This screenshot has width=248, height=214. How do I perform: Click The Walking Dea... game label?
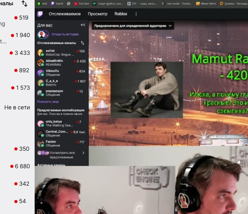60,126
